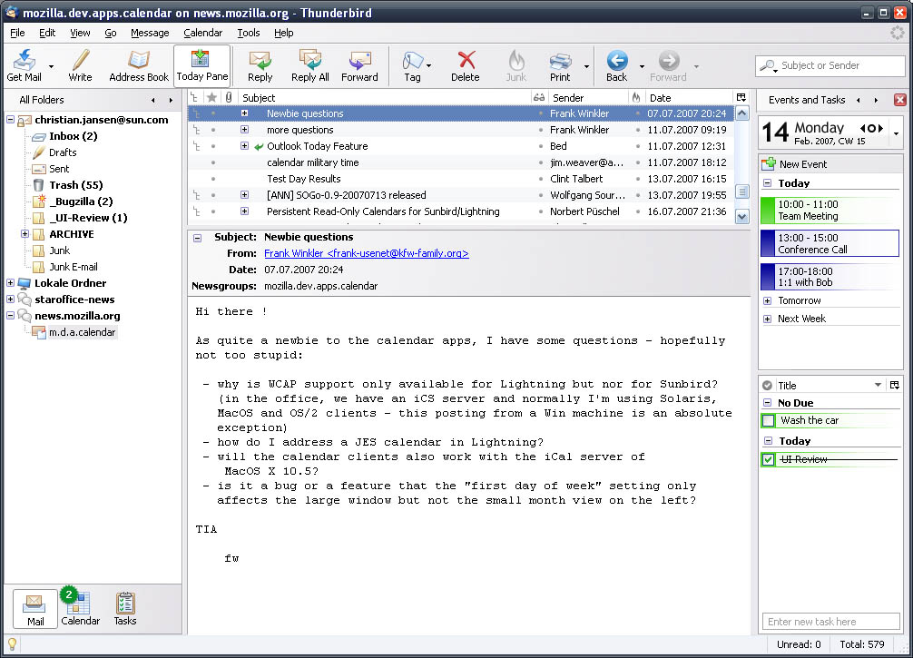Switch to Calendar mode button

pos(81,608)
